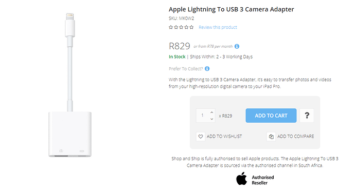The height and width of the screenshot is (193, 355).
Task: Select the fifth rating star
Action: (191, 27)
